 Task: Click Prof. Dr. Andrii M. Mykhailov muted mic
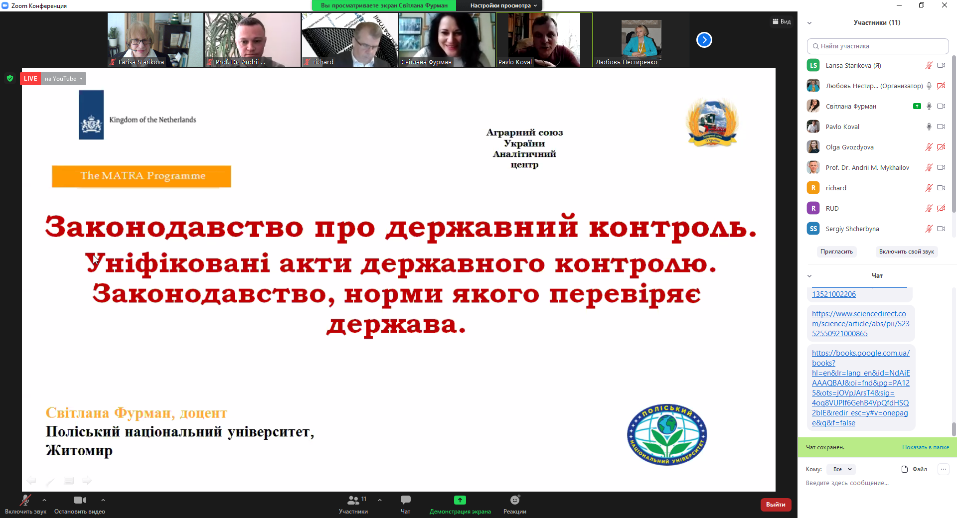(x=929, y=167)
